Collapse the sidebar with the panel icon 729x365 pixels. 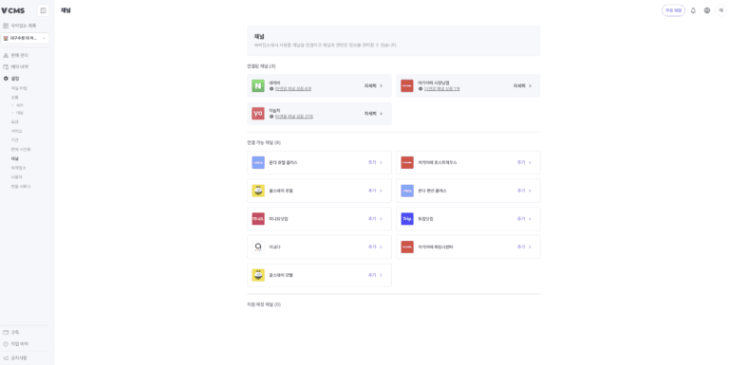(x=44, y=10)
